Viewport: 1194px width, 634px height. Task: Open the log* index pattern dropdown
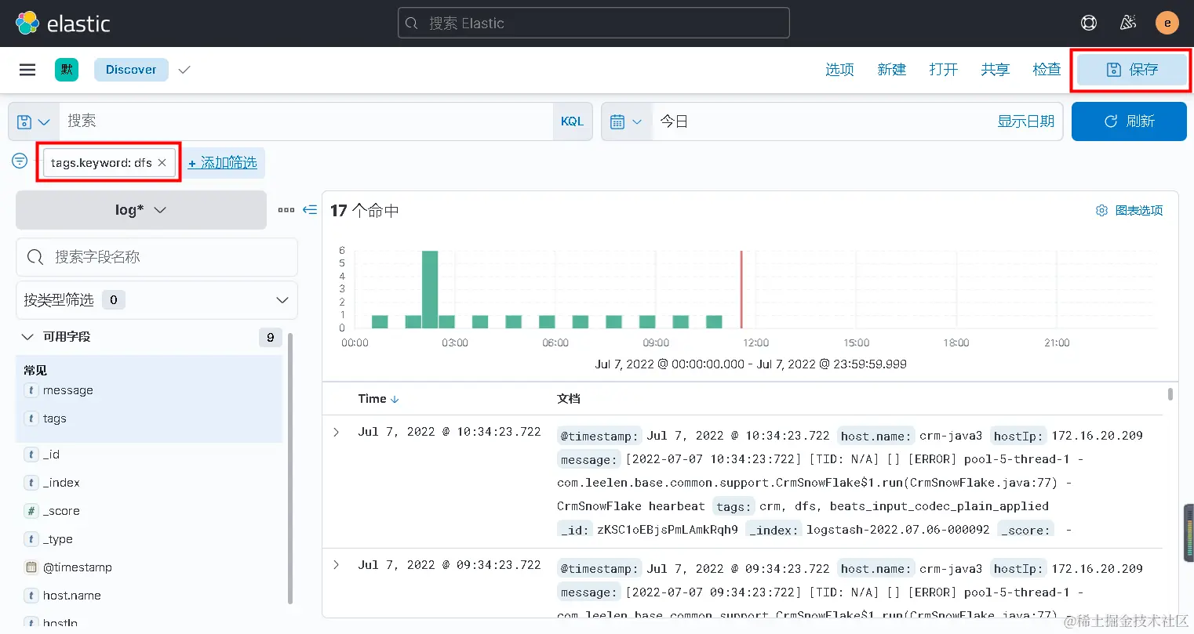click(x=141, y=210)
